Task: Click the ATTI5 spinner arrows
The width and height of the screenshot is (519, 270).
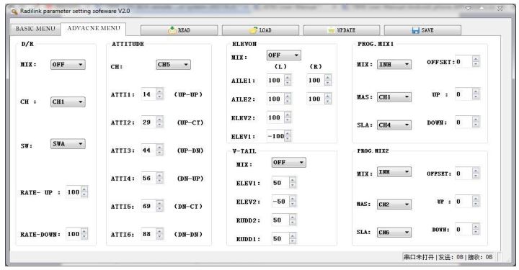Action: (160, 206)
